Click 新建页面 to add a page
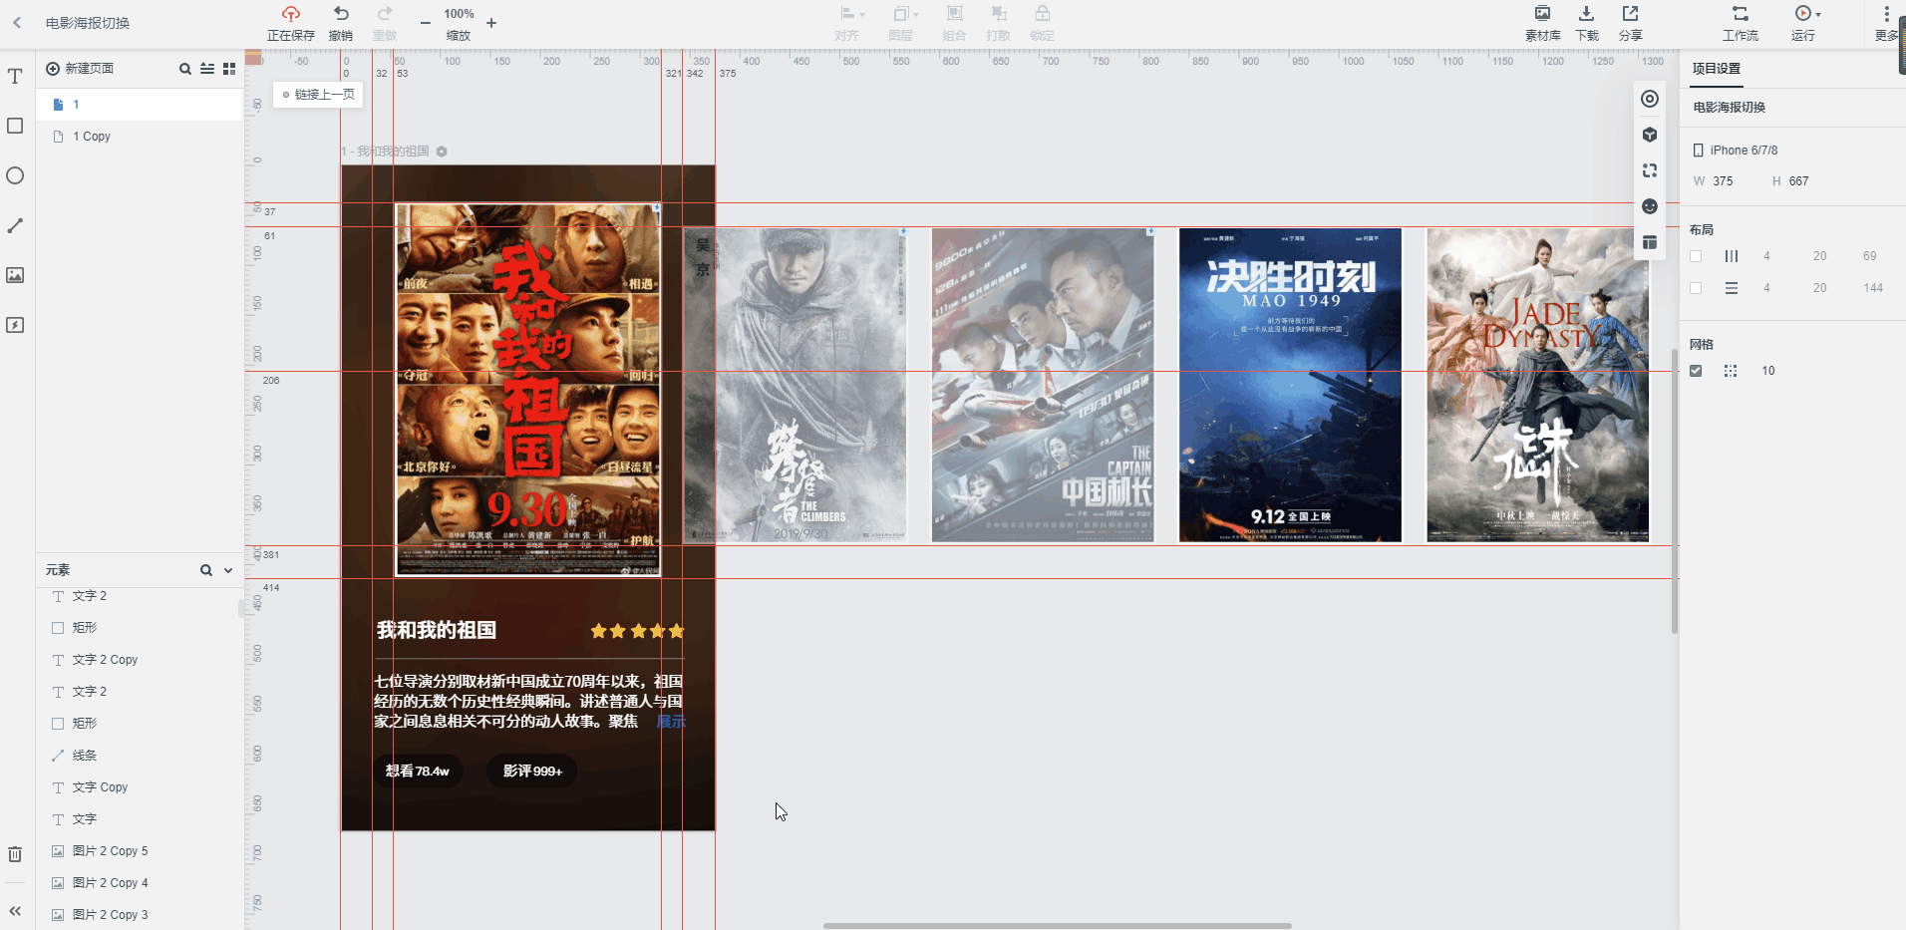 click(x=80, y=69)
